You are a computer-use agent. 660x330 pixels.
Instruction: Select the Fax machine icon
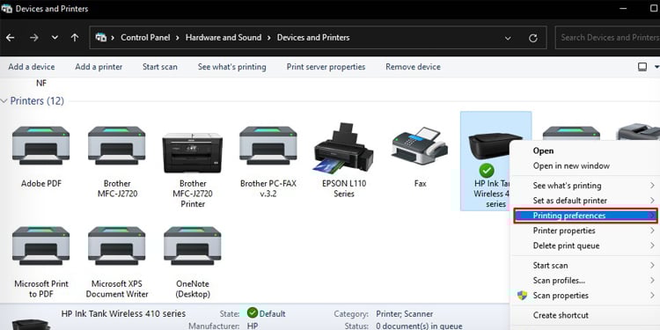(420, 145)
